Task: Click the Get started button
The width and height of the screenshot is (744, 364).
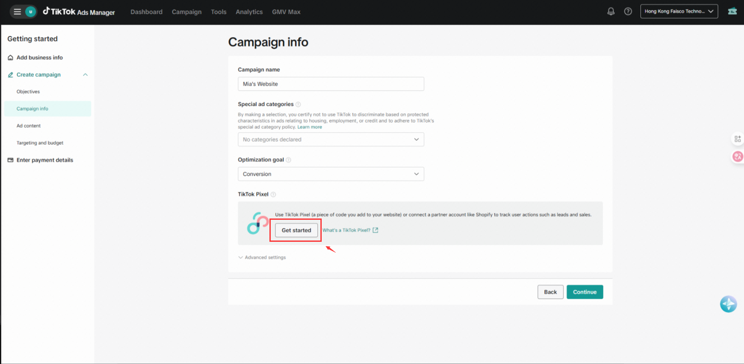Action: click(296, 230)
